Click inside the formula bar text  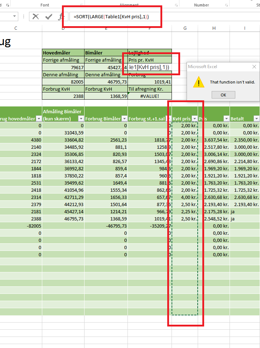[111, 16]
